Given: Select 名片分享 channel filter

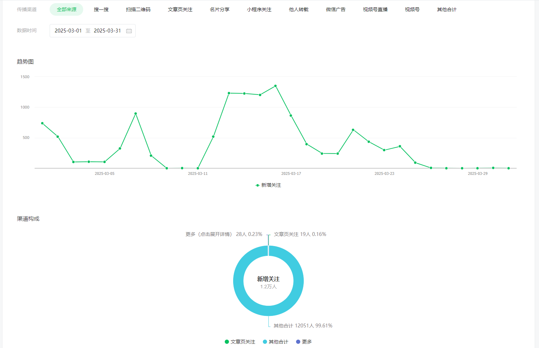Looking at the screenshot, I should tap(220, 9).
